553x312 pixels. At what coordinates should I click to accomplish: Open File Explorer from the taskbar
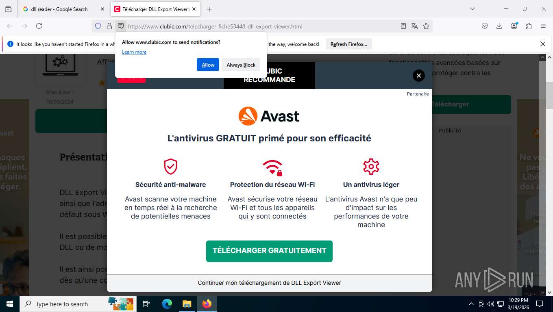tap(187, 304)
